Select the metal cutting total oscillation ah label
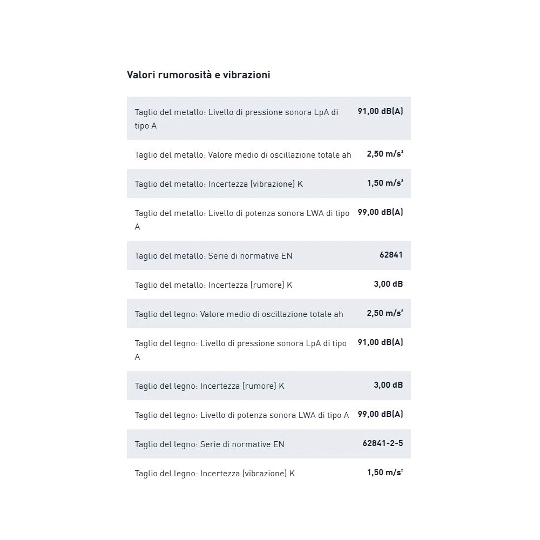 tap(243, 155)
